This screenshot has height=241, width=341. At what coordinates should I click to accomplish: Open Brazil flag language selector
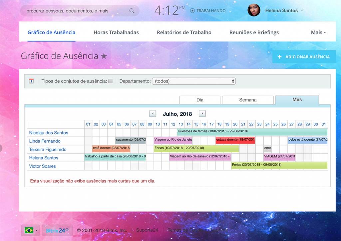(30, 230)
